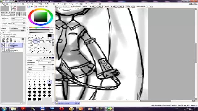198x111 pixels.
Task: Select the Rotate canvas tool
Action: (36, 38)
